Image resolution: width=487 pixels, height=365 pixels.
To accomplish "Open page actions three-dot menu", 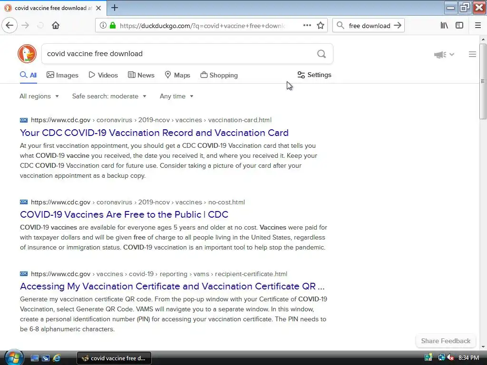I will point(307,26).
